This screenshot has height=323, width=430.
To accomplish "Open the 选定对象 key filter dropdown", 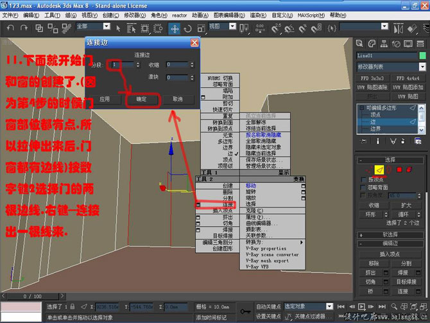I will [x=329, y=306].
